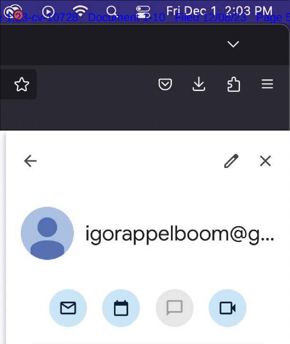Edit contact with the pencil icon
The image size is (290, 344).
click(x=231, y=161)
